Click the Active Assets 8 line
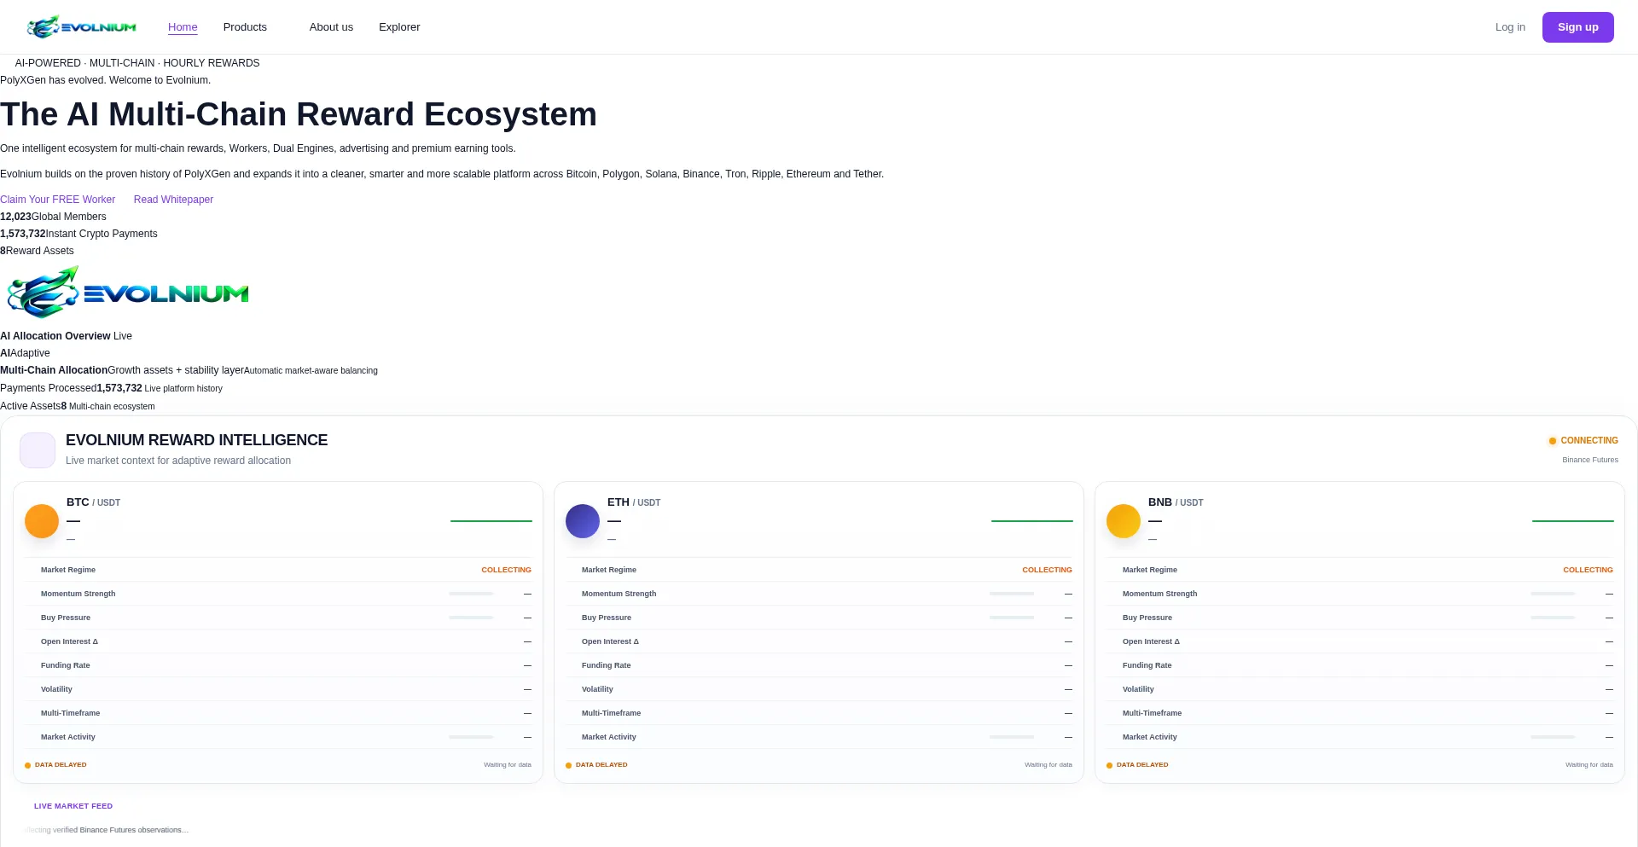The height and width of the screenshot is (847, 1638). 78,406
